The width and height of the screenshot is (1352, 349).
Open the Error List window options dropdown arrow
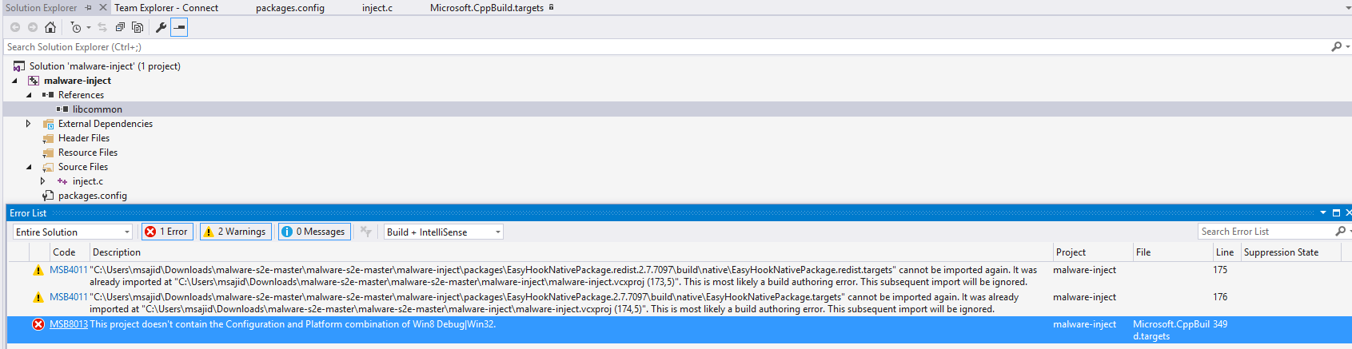pos(1323,212)
